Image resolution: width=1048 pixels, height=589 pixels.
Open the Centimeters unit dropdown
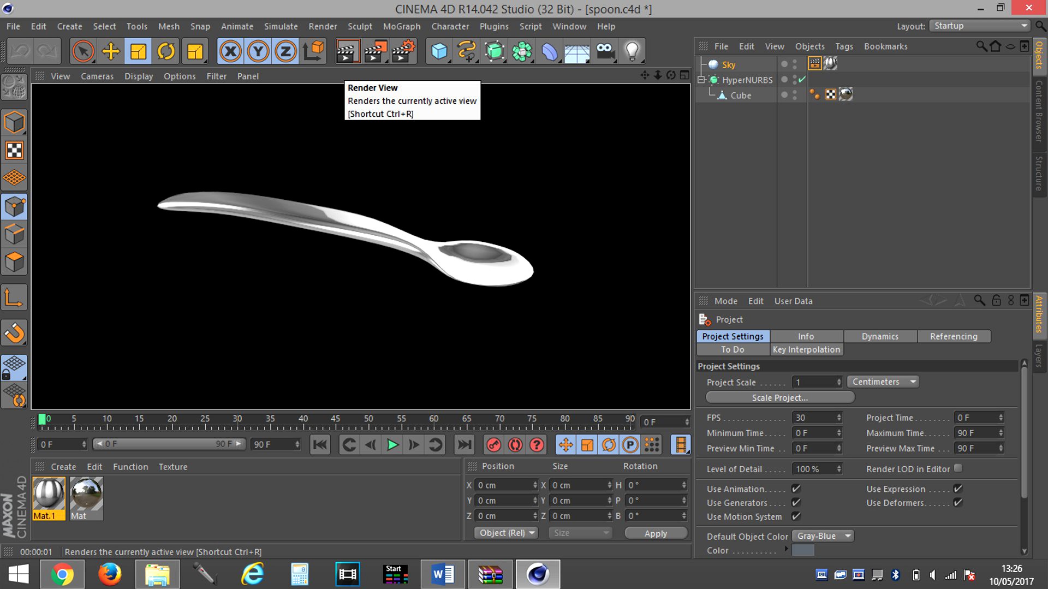point(883,382)
